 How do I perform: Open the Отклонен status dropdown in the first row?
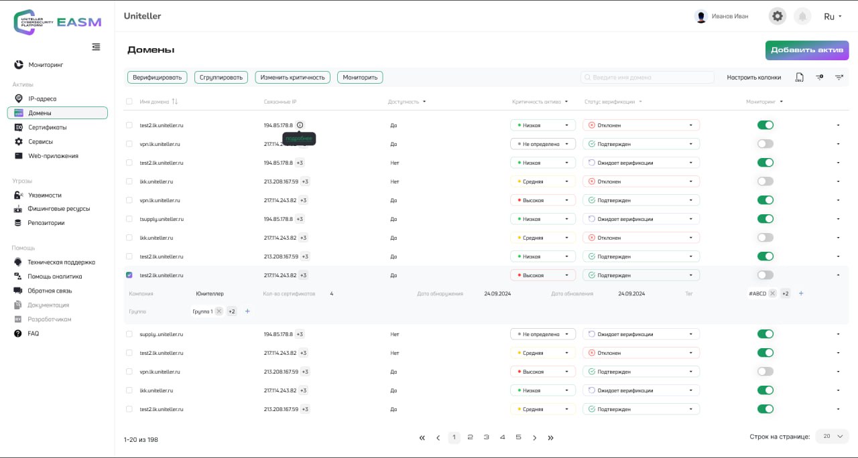tap(641, 125)
